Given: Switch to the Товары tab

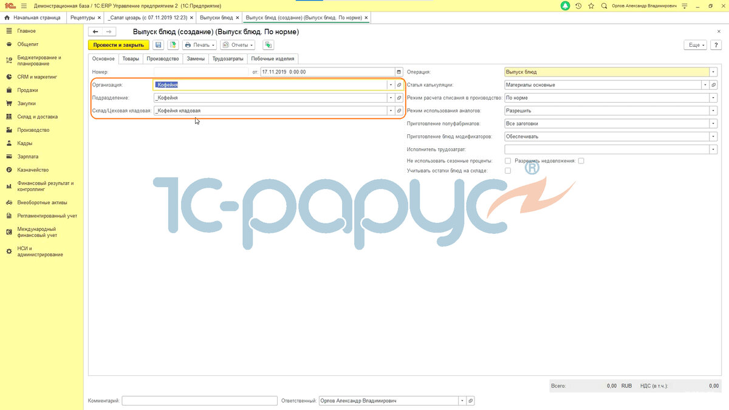Looking at the screenshot, I should 131,59.
